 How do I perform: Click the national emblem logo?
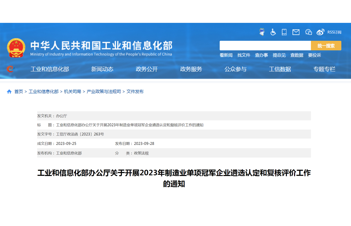click(x=16, y=48)
